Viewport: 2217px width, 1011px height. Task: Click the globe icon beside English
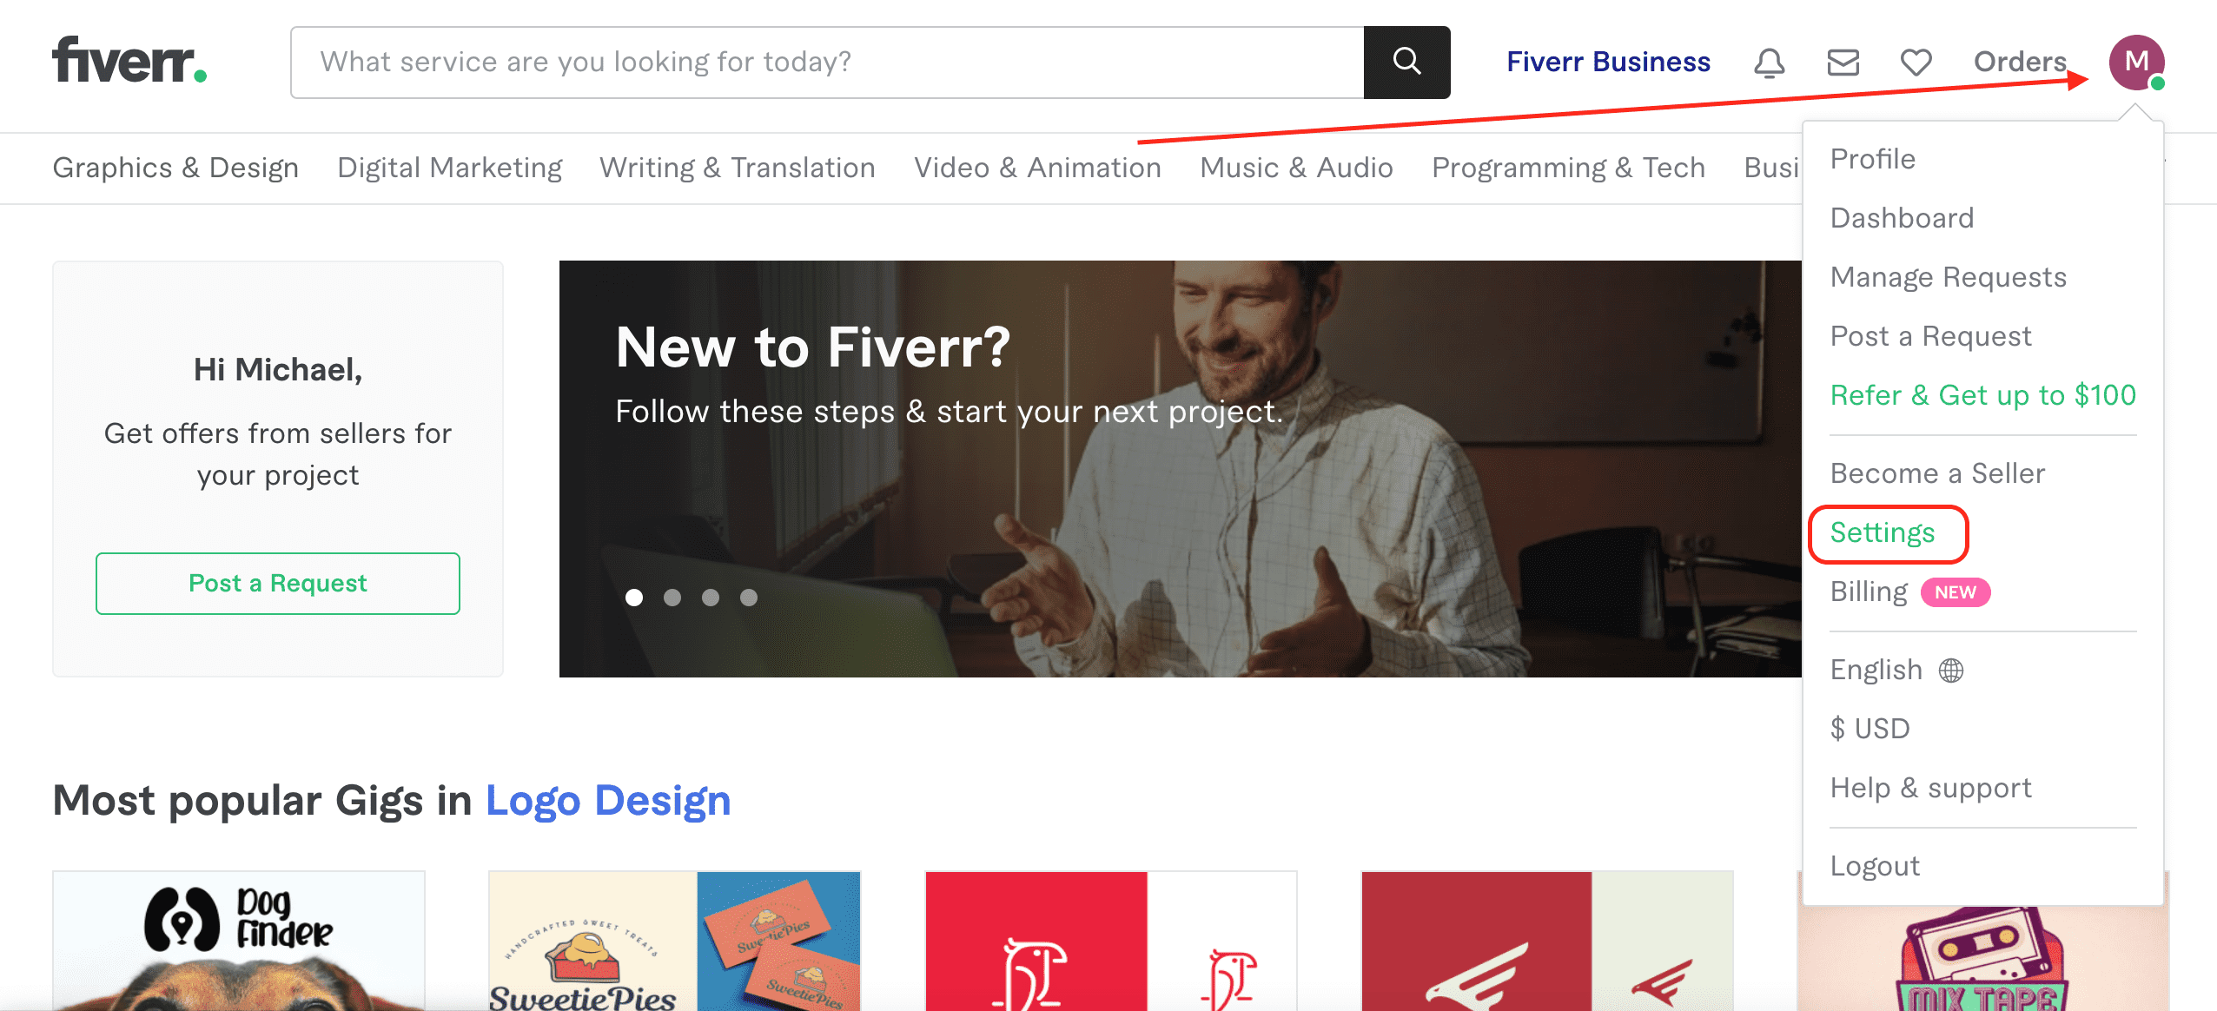[x=1951, y=671]
